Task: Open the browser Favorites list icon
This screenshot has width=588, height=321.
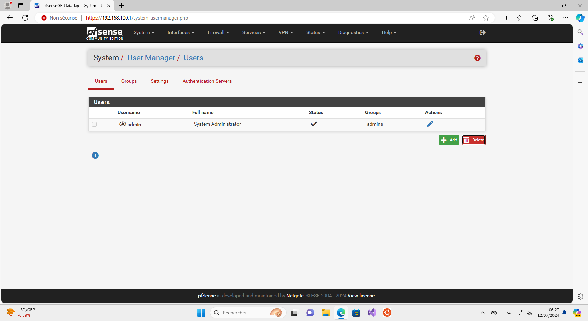Action: [x=520, y=18]
